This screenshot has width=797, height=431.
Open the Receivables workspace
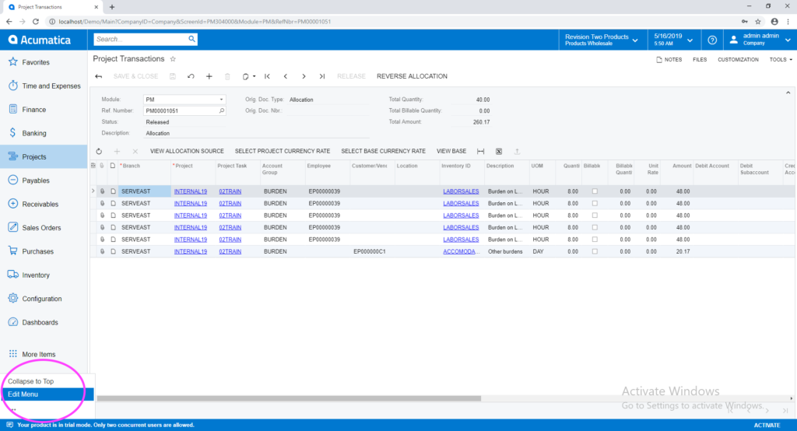pyautogui.click(x=44, y=204)
